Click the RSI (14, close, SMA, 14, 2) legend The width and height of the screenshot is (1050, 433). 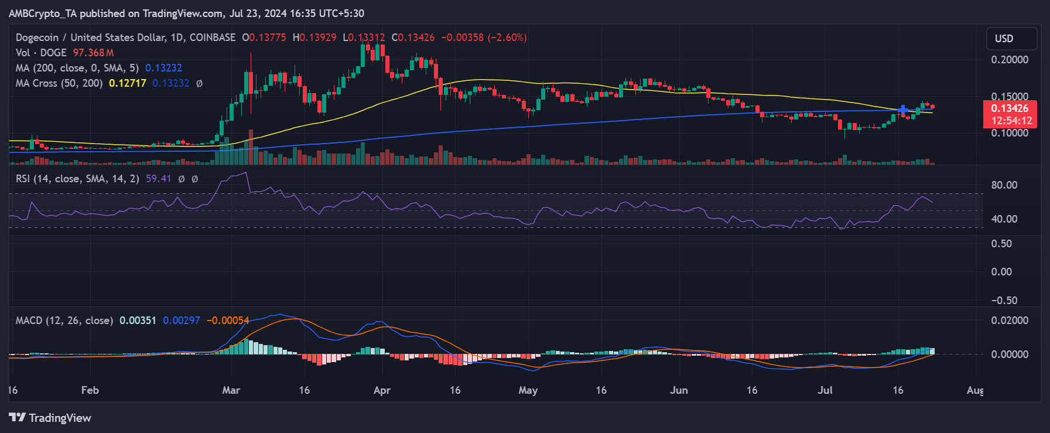77,179
